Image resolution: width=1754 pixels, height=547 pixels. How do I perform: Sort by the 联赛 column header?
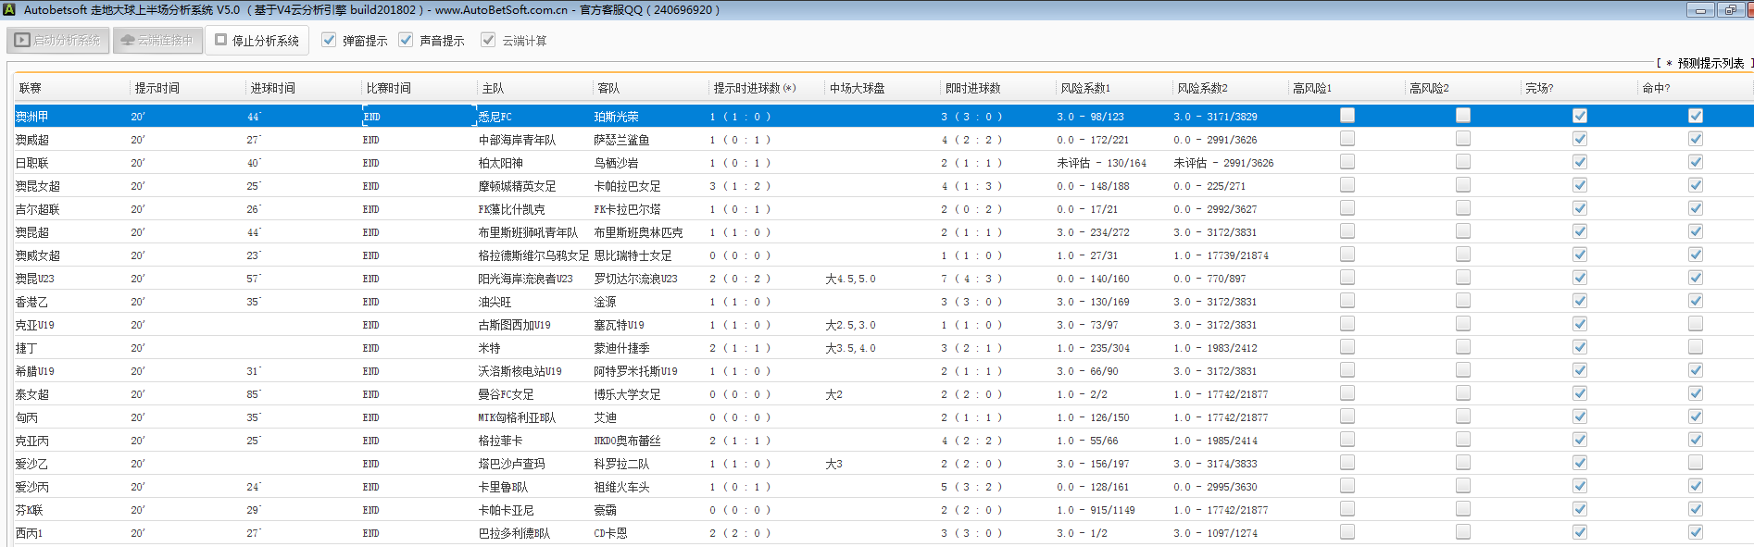[31, 88]
